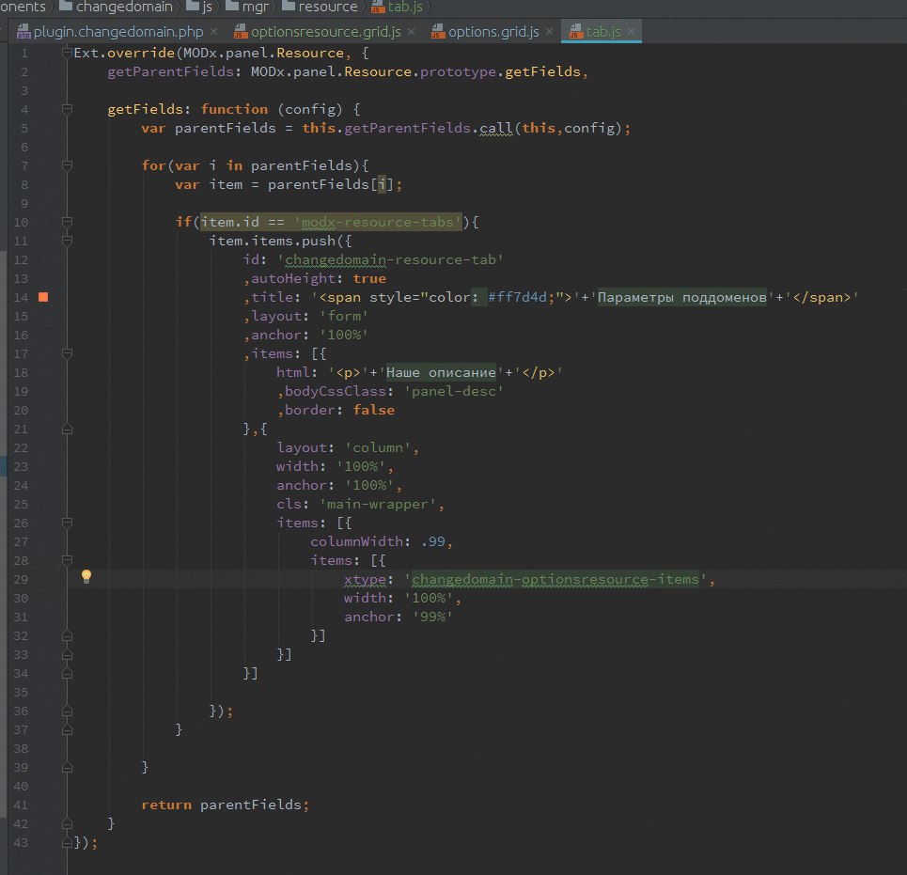907x875 pixels.
Task: Collapse the items array at line 26
Action: pyautogui.click(x=67, y=523)
